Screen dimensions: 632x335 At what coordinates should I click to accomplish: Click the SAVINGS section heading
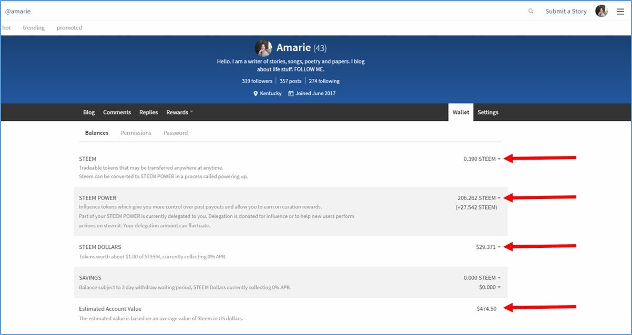pyautogui.click(x=90, y=278)
